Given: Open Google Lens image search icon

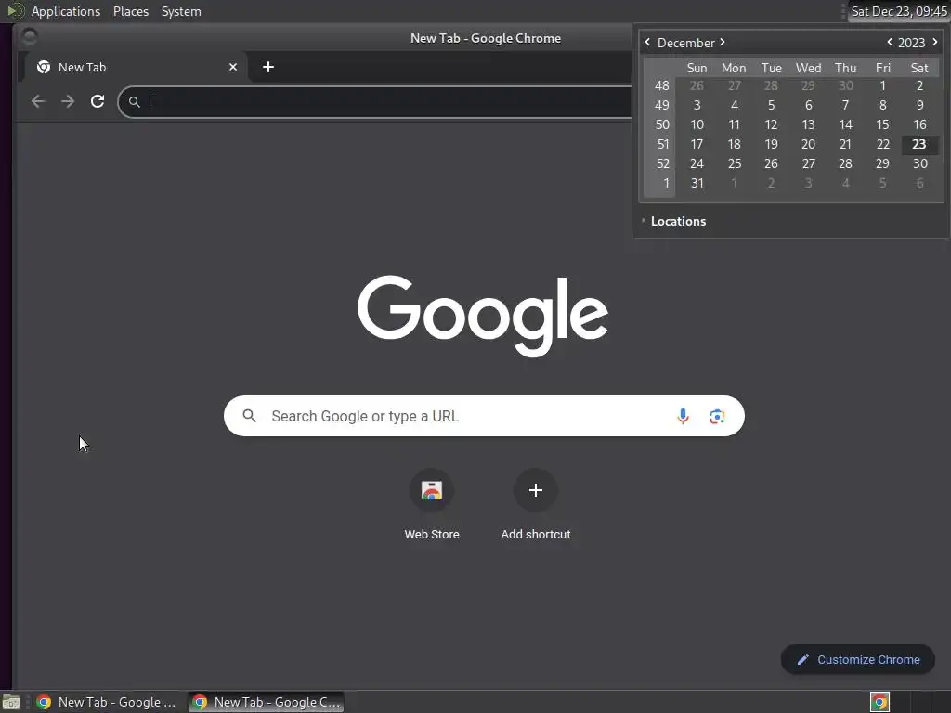Looking at the screenshot, I should (x=717, y=416).
